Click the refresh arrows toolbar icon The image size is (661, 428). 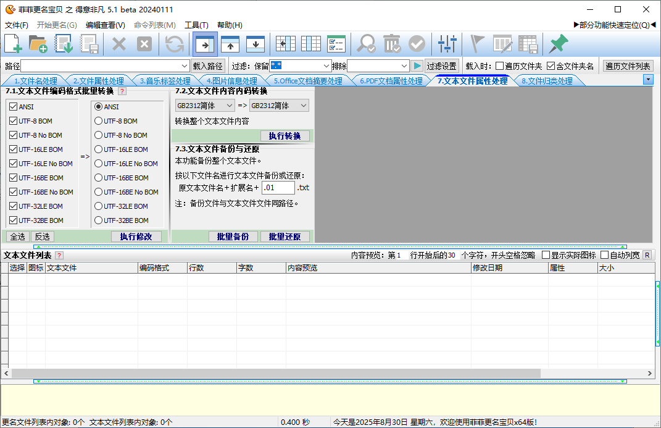pos(175,44)
